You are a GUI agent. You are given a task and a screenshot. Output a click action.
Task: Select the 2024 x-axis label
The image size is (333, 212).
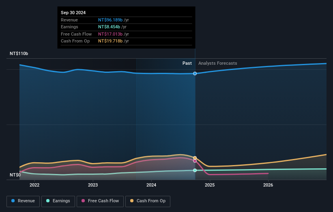[151, 185]
